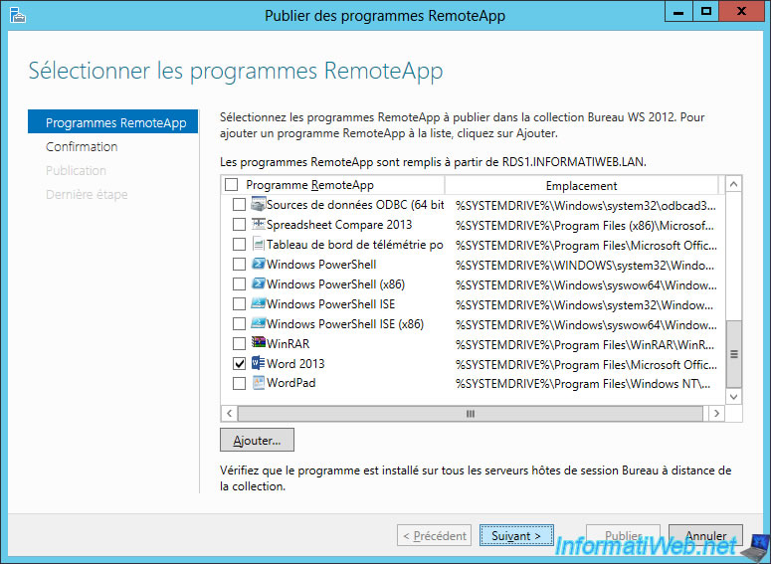Click the Windows PowerShell (x86) icon
Viewport: 771px width, 564px height.
click(259, 284)
